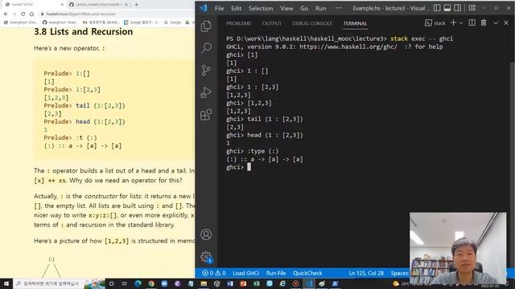Open the Go menu
The height and width of the screenshot is (289, 515).
tap(304, 9)
